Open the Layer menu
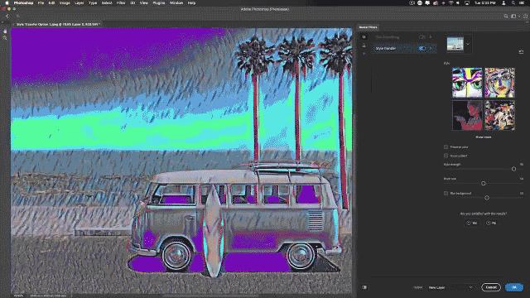The height and width of the screenshot is (298, 530). tap(79, 2)
